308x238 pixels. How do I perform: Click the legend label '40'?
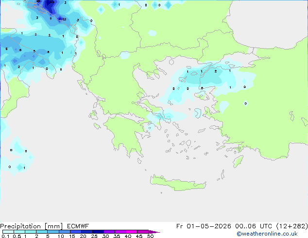pyautogui.click(x=128, y=236)
